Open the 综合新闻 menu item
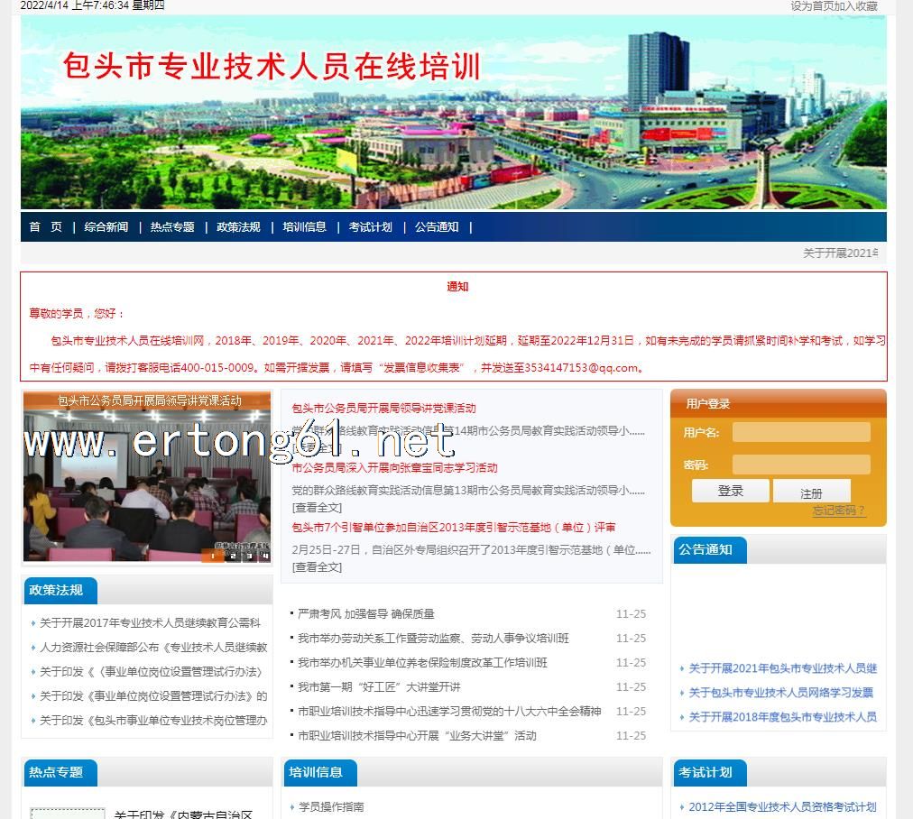This screenshot has height=819, width=913. tap(106, 227)
